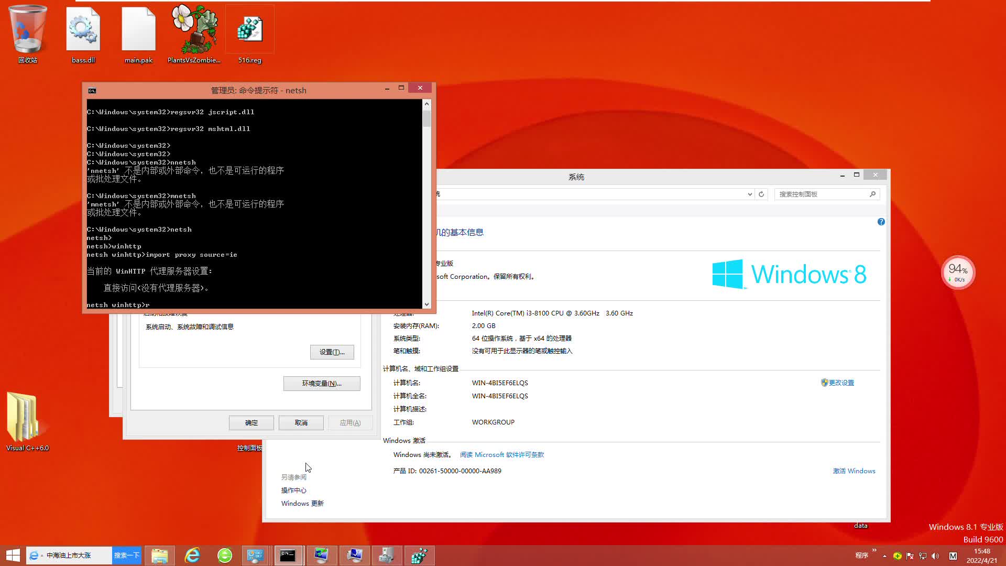Click the 360 security tray icon
The width and height of the screenshot is (1006, 566).
pyautogui.click(x=898, y=556)
